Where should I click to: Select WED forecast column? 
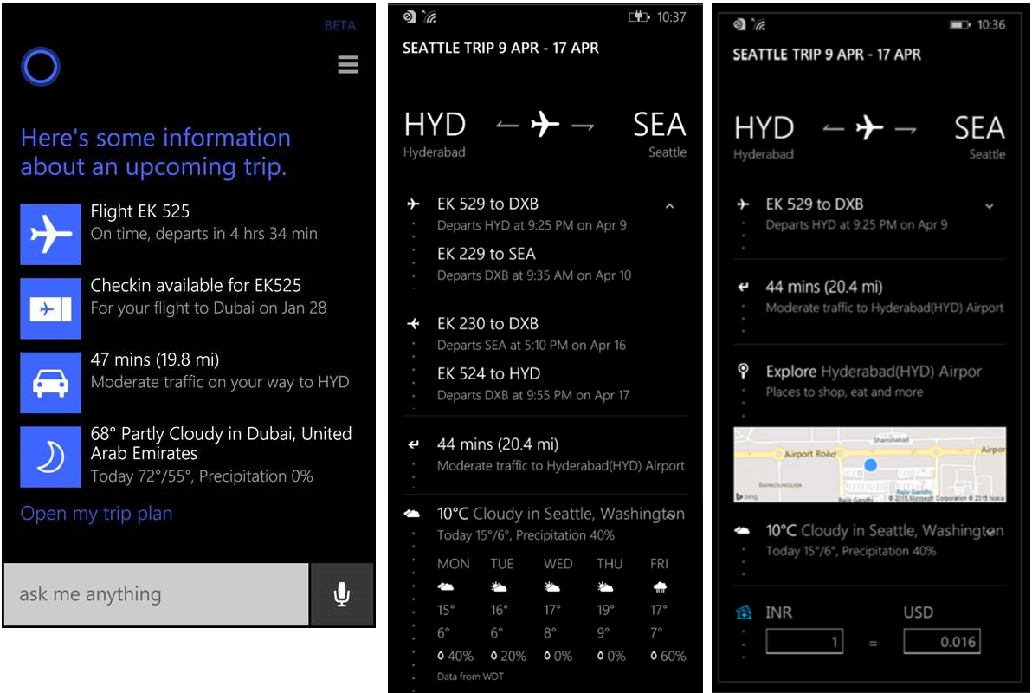point(558,609)
